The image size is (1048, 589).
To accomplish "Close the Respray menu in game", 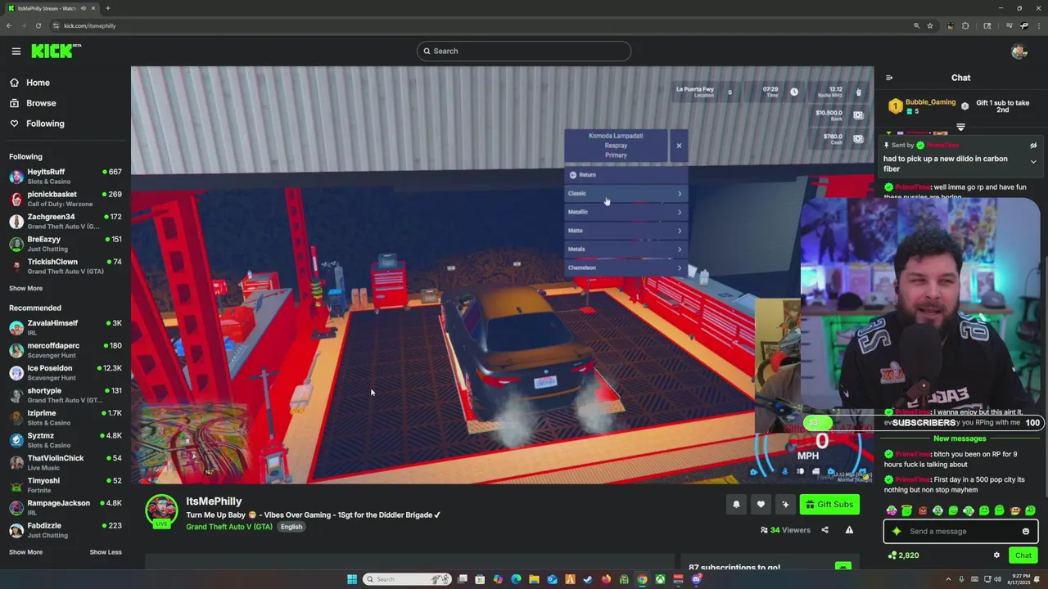I will coord(679,146).
